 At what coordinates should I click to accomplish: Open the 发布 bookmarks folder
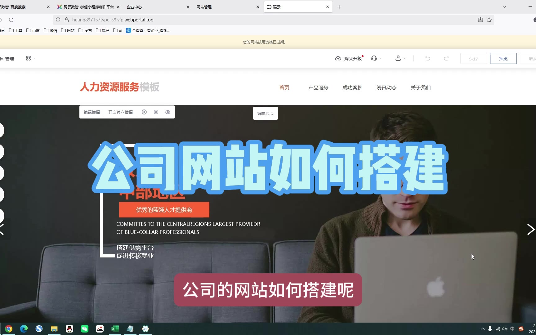(85, 30)
